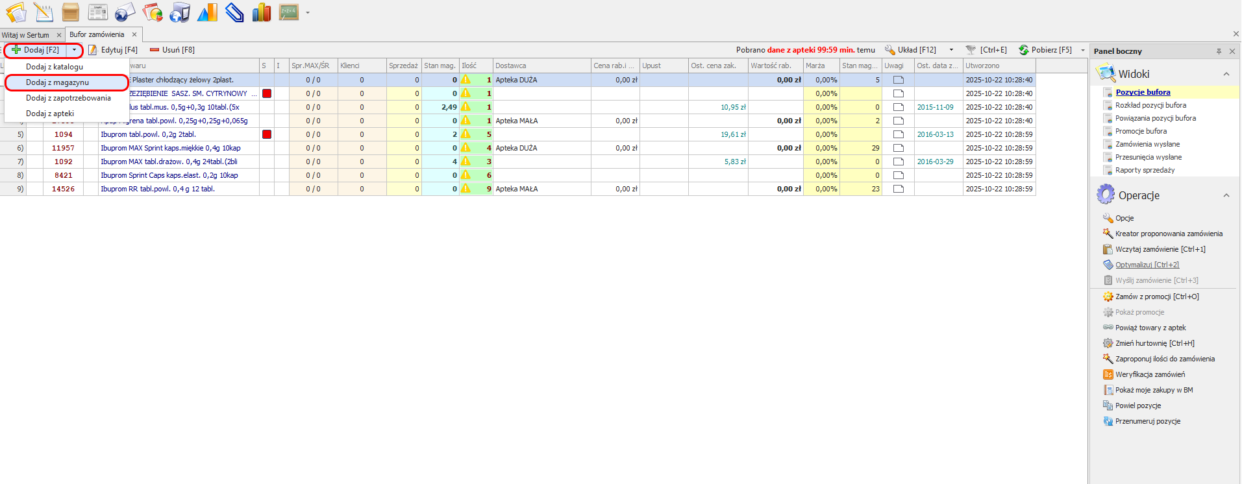Collapse the Operacje section
Viewport: 1242px width, 484px height.
click(x=1226, y=195)
